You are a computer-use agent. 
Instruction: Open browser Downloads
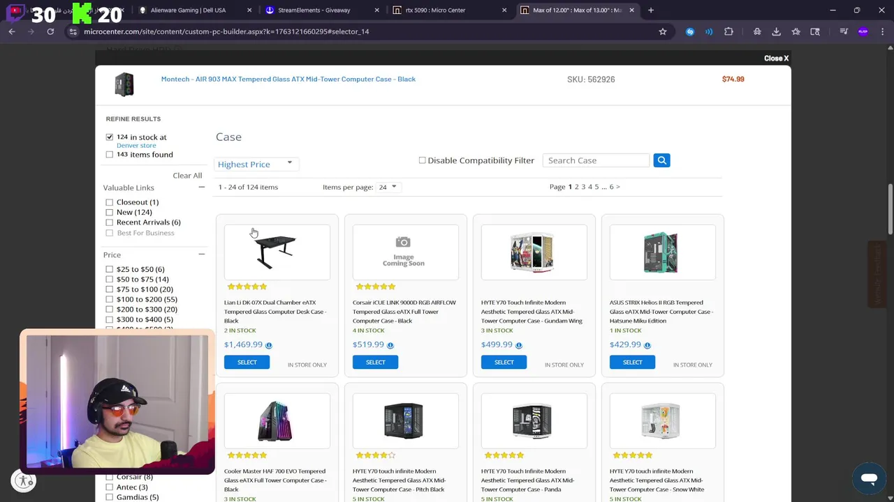776,31
